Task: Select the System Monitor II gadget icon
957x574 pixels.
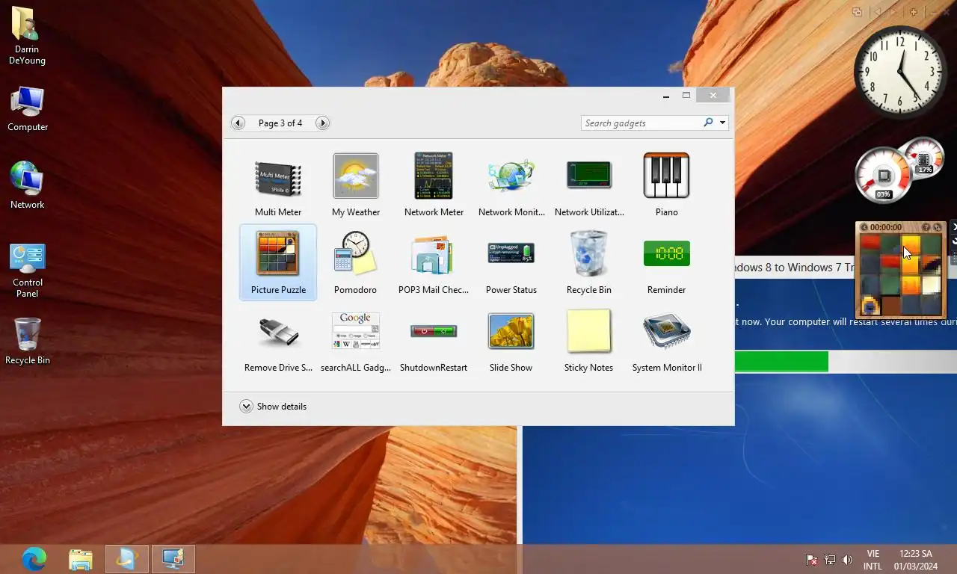Action: pyautogui.click(x=666, y=331)
